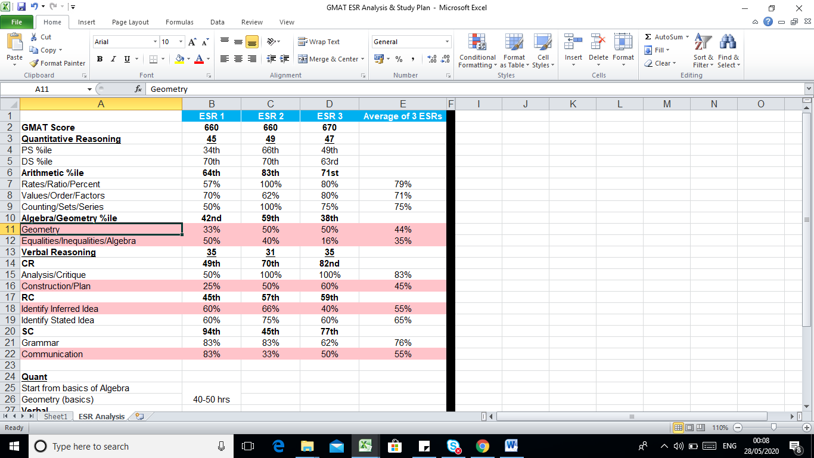Switch to the Page Layout ribbon tab
Image resolution: width=814 pixels, height=458 pixels.
(x=131, y=22)
